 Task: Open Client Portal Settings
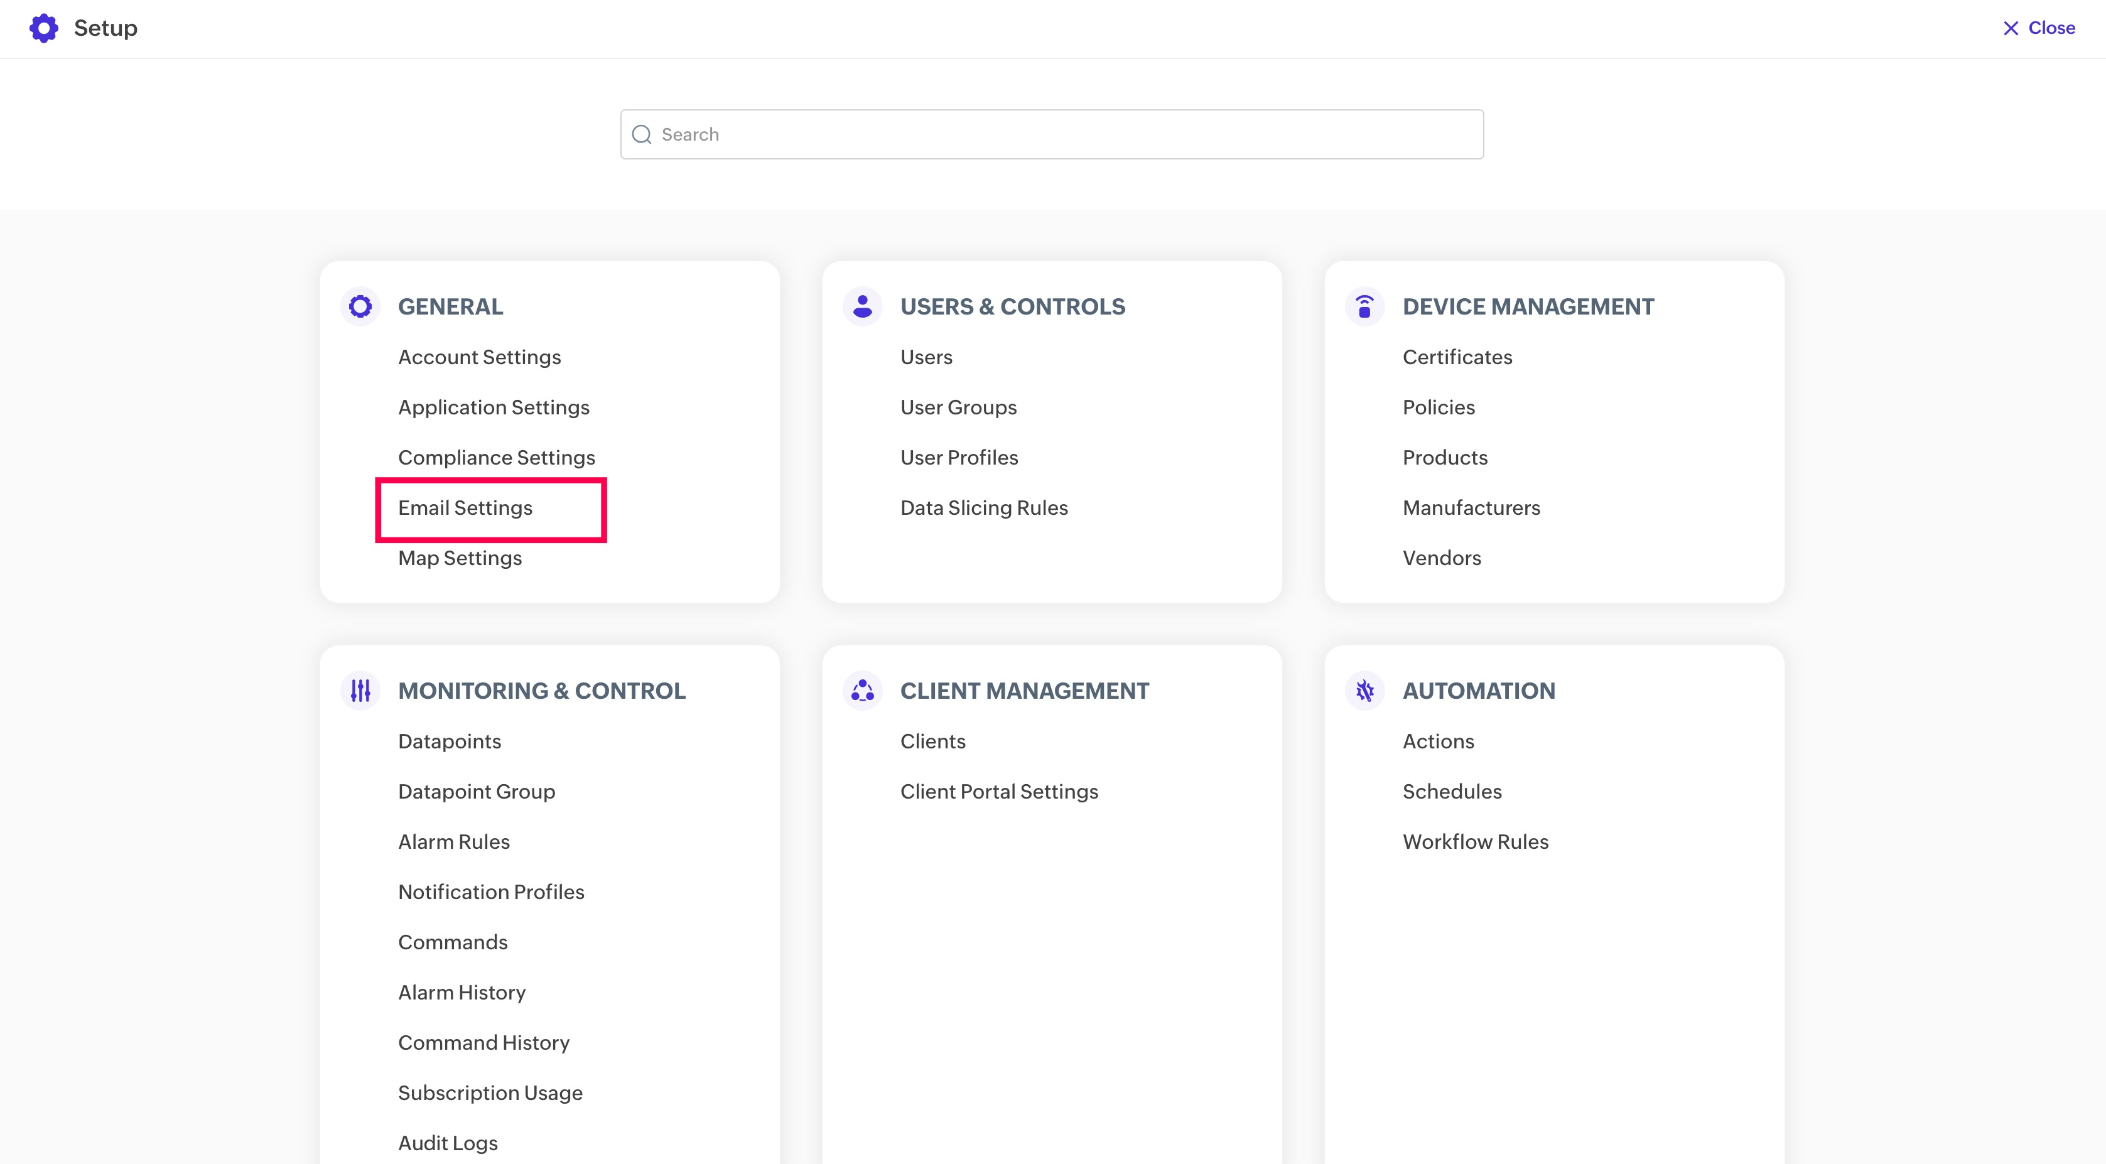998,791
